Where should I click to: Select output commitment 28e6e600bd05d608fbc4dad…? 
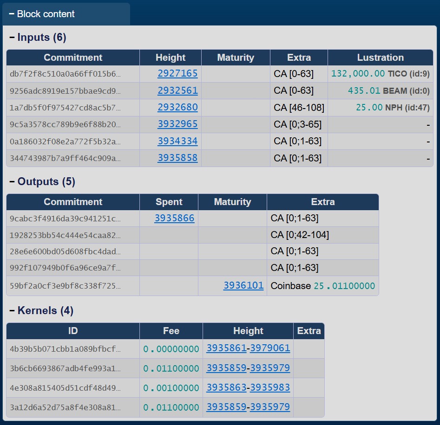pyautogui.click(x=65, y=251)
